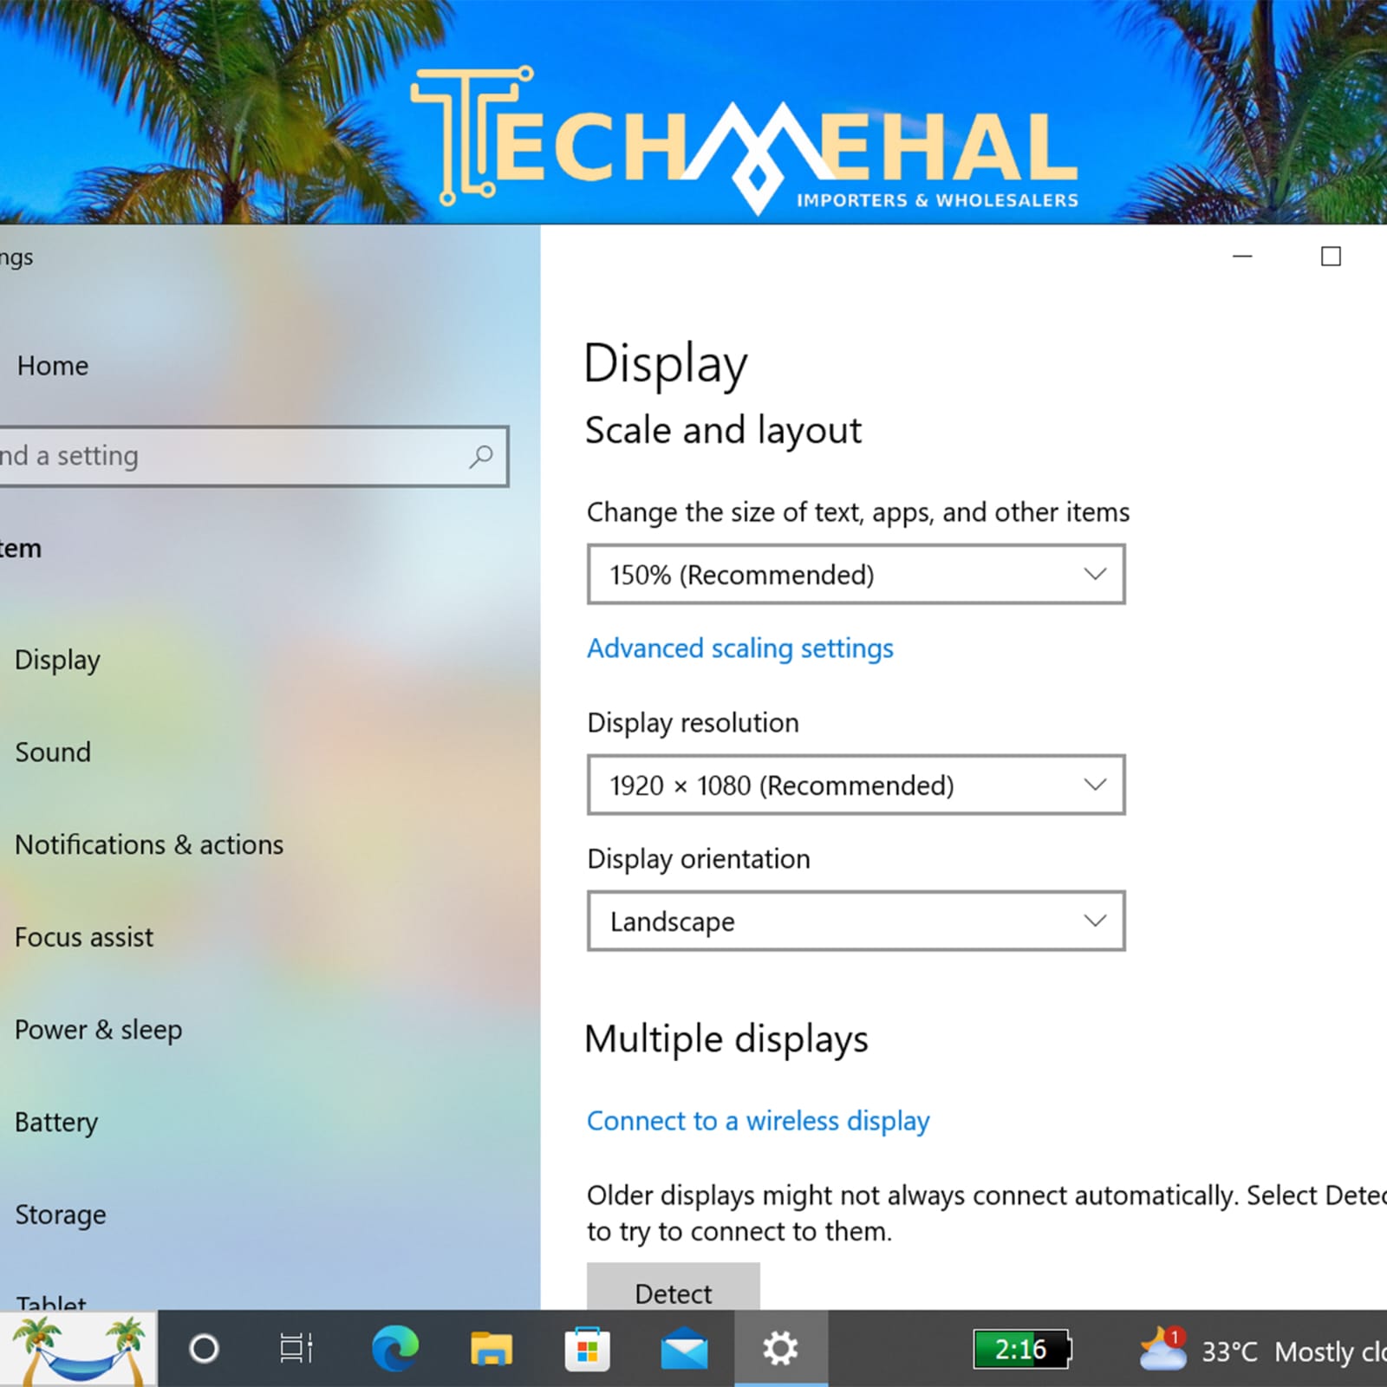Open File Explorer from taskbar
Viewport: 1387px width, 1387px height.
[492, 1349]
